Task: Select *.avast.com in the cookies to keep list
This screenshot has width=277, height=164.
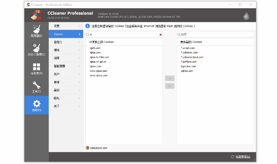Action: 188,48
